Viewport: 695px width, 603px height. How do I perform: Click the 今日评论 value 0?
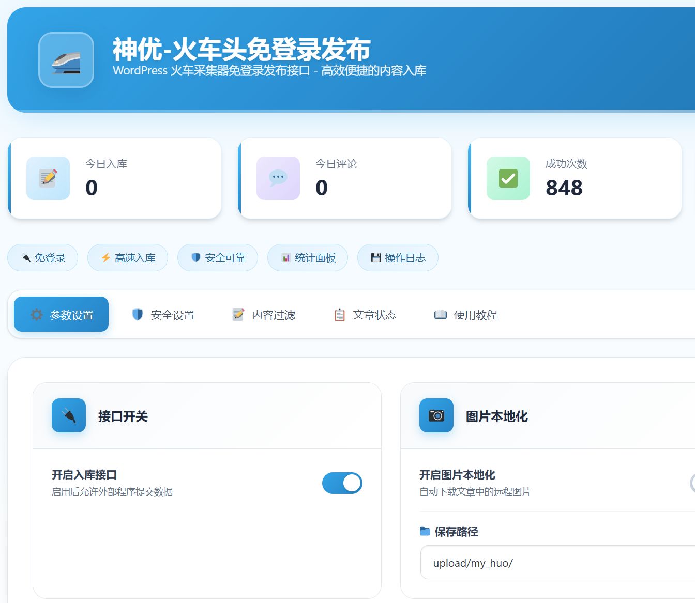click(322, 188)
